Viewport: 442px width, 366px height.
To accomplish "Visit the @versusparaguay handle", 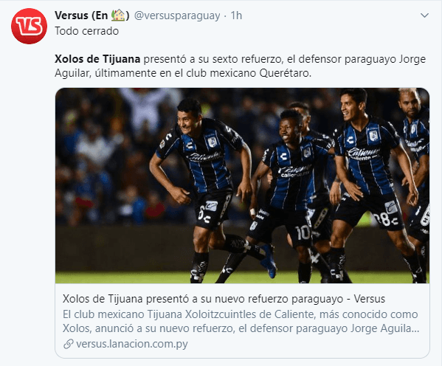I will click(x=177, y=15).
